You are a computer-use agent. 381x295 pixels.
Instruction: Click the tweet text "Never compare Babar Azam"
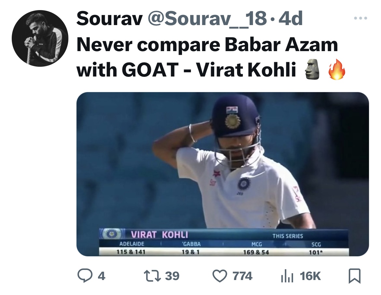click(207, 45)
